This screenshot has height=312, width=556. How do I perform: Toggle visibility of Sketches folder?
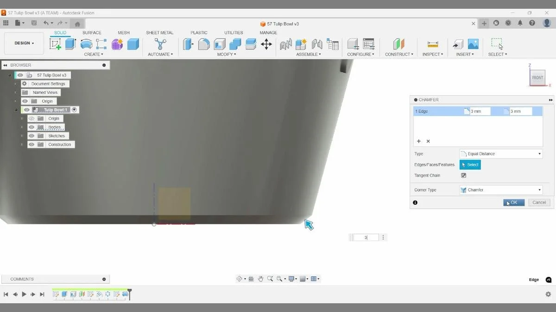[x=32, y=136]
